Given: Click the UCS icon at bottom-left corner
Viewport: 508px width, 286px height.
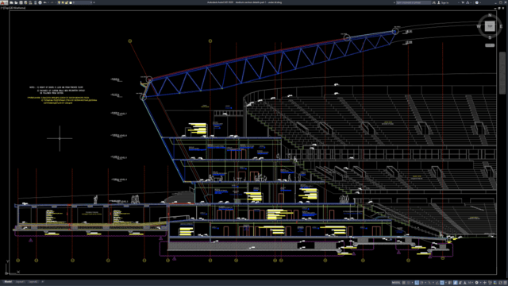Looking at the screenshot, I should point(12,267).
